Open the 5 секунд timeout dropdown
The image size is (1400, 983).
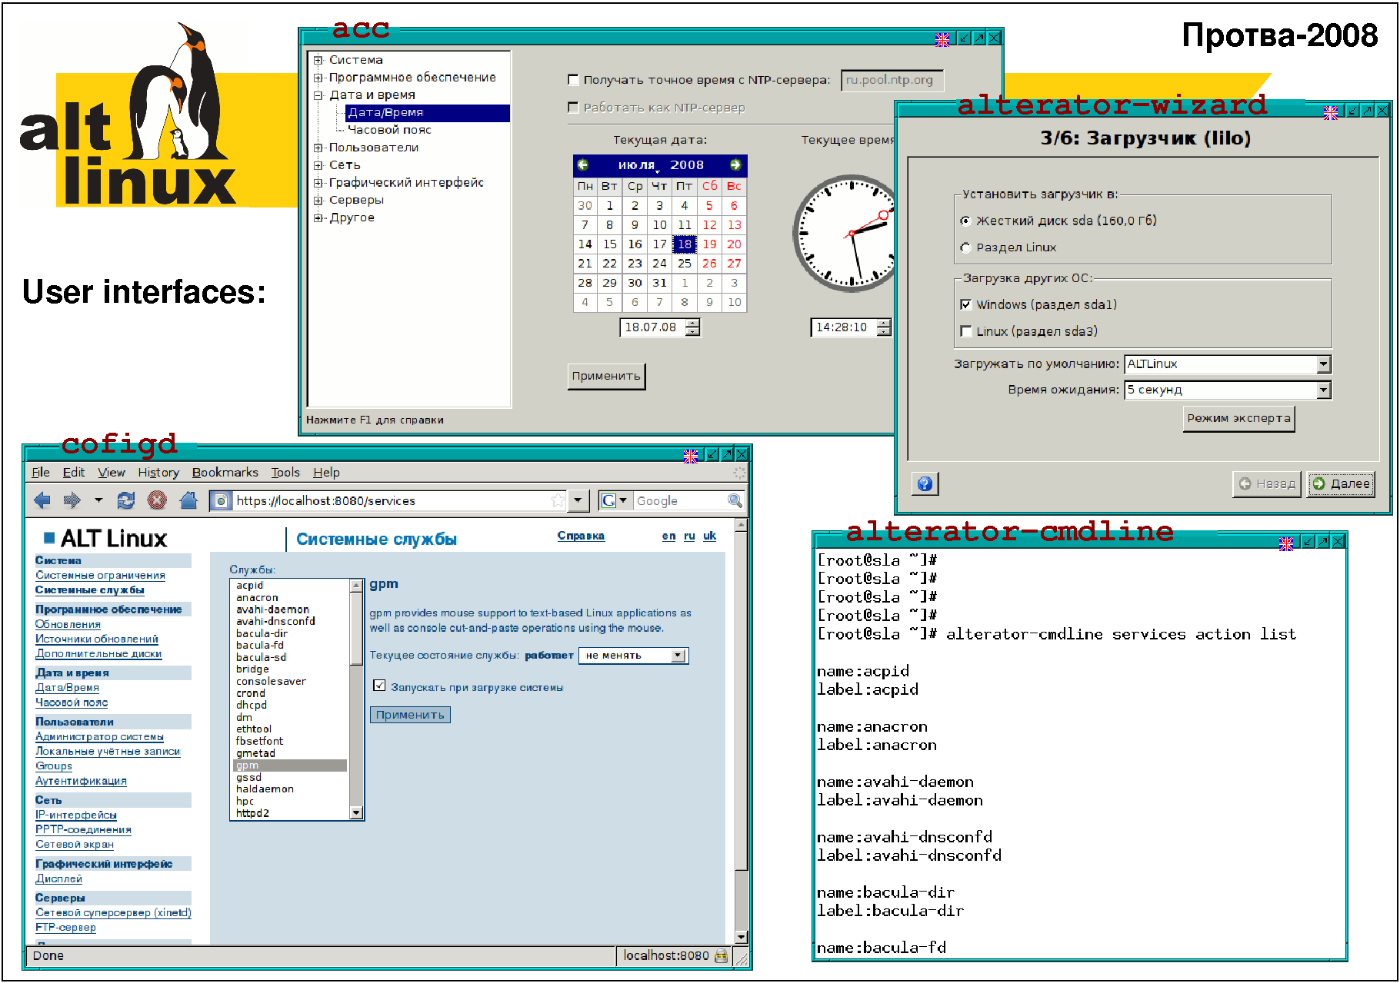(x=1323, y=390)
